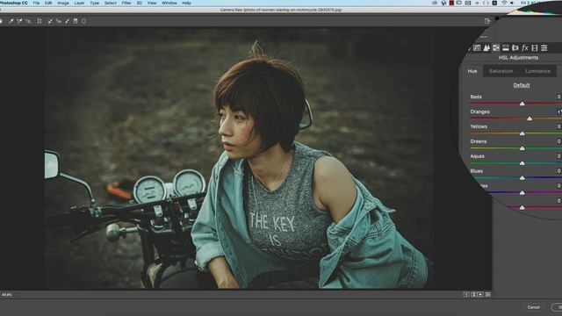The width and height of the screenshot is (562, 316).
Task: Click the zoom percentage field
Action: click(x=7, y=295)
